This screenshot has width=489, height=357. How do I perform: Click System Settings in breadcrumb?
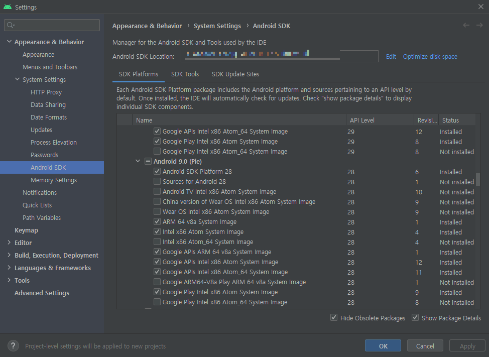click(x=217, y=26)
